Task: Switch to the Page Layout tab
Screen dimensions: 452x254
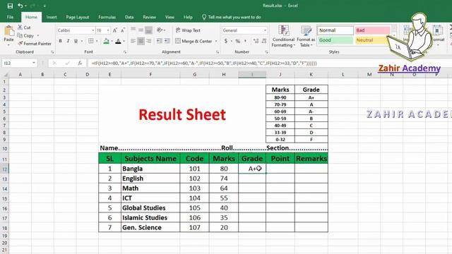Action: coord(77,17)
